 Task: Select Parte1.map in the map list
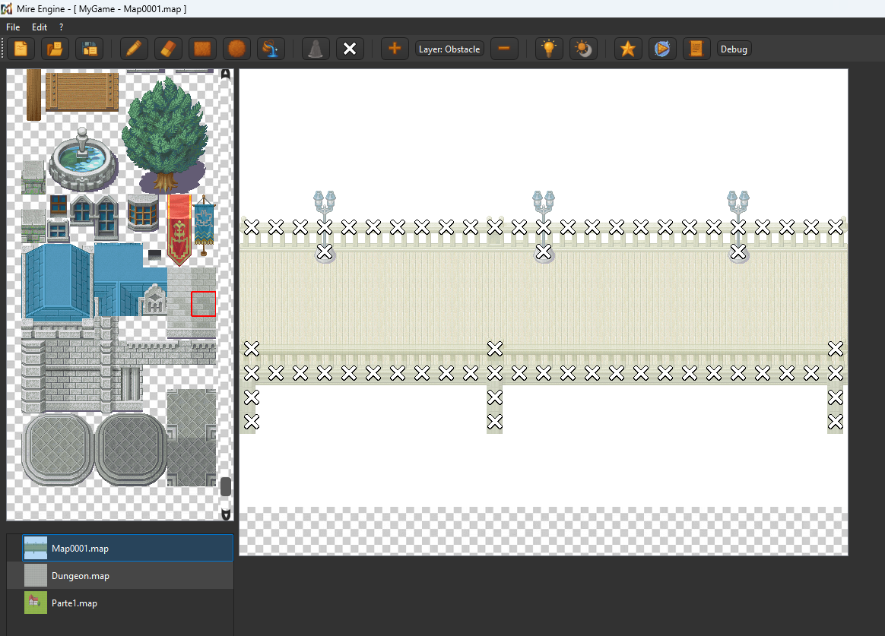[x=128, y=603]
